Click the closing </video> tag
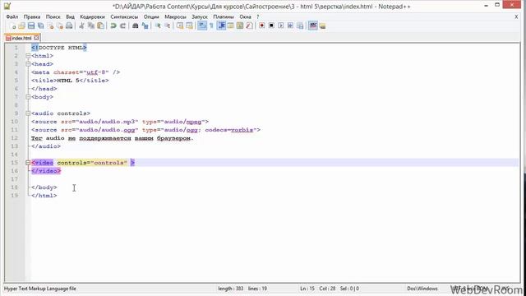This screenshot has width=526, height=296. coord(46,171)
